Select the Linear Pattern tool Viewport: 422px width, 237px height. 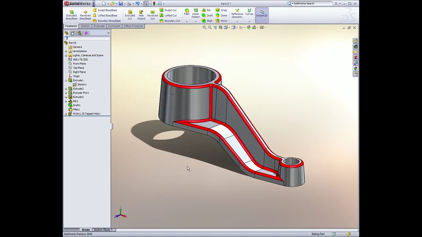click(196, 13)
